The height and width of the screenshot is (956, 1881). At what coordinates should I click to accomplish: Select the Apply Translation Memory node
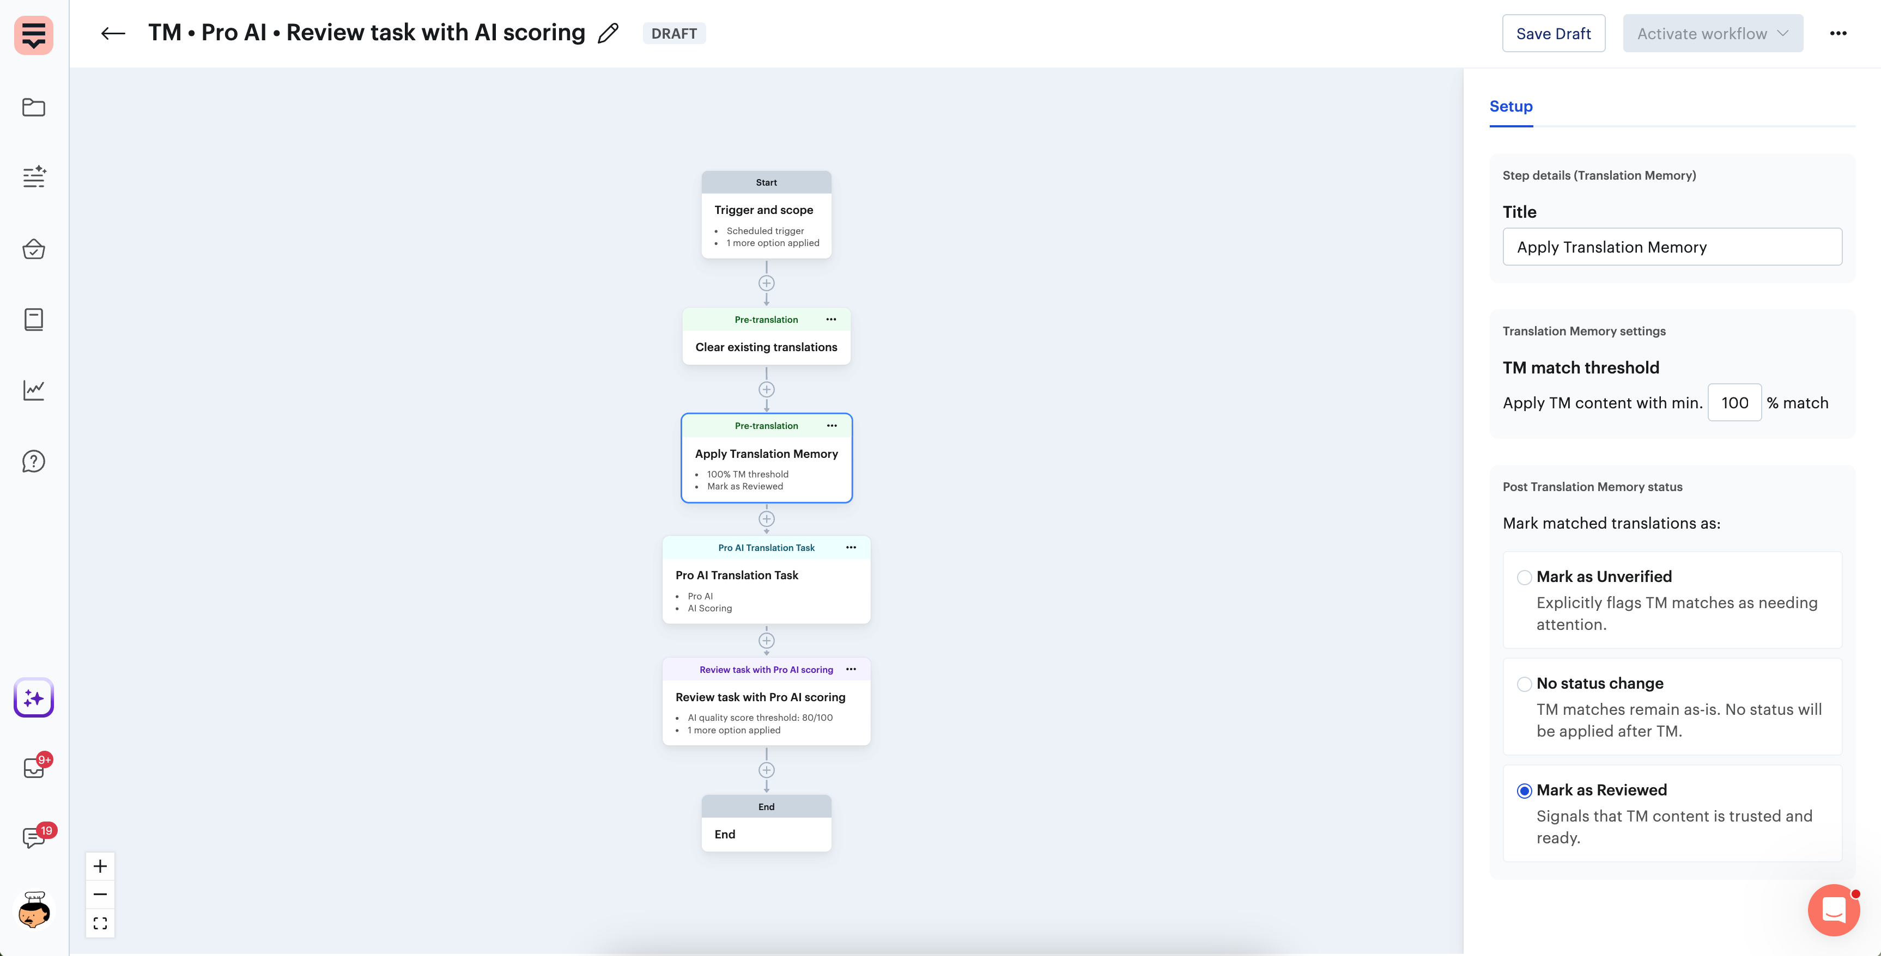pyautogui.click(x=766, y=458)
